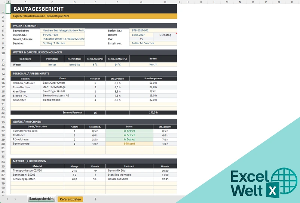Click the Rüttelplatte device cell
This screenshot has height=203, width=300.
point(37,139)
